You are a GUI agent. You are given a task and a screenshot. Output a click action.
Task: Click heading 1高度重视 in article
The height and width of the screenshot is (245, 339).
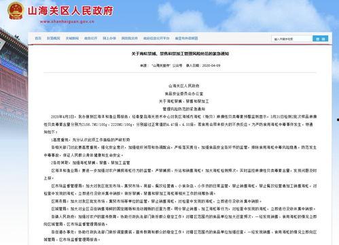90,140
